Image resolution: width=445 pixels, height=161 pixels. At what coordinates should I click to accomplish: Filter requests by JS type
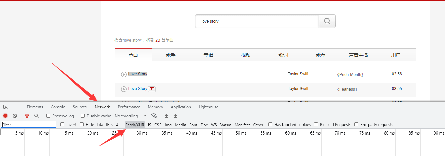[149, 125]
